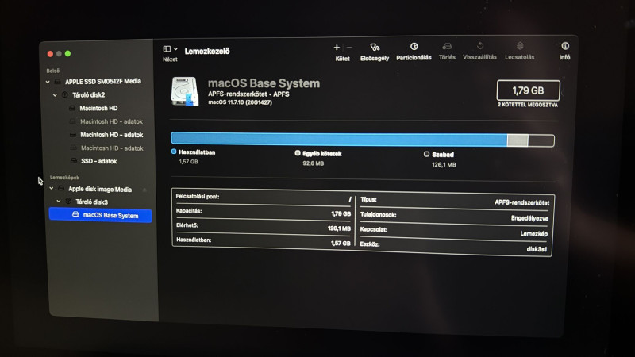Click the Engedélyezve owners value
The height and width of the screenshot is (357, 635).
[529, 218]
